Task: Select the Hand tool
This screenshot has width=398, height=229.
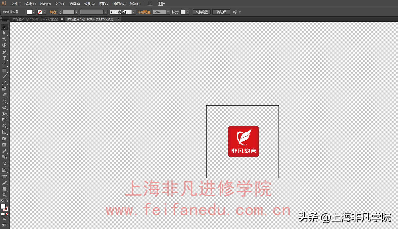Action: tap(4, 189)
